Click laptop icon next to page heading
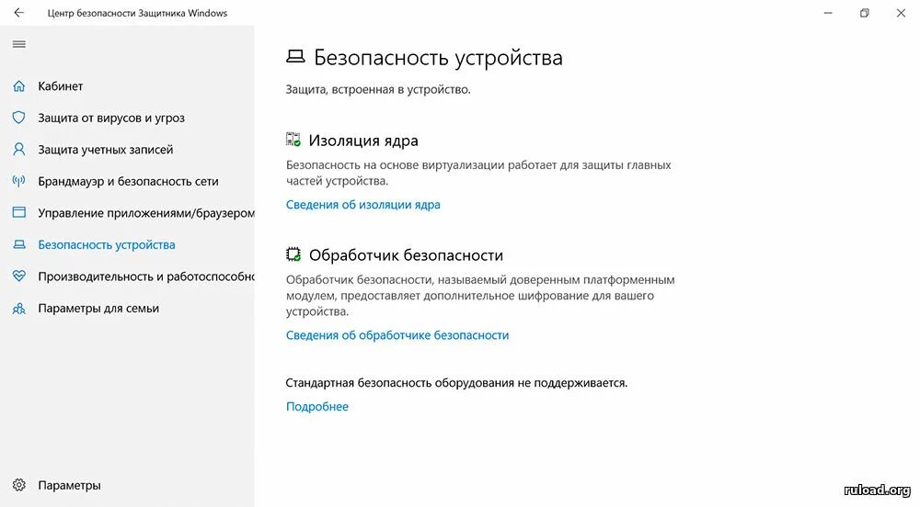The width and height of the screenshot is (920, 507). 295,57
